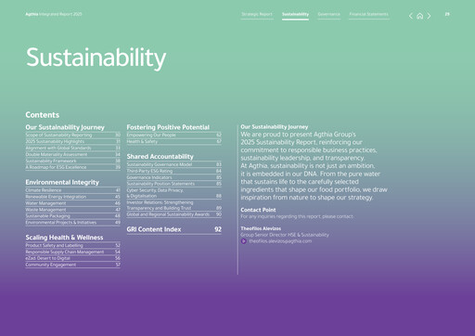Jump to eZad: Desert to Digital
This screenshot has height=336, width=475.
click(x=73, y=258)
